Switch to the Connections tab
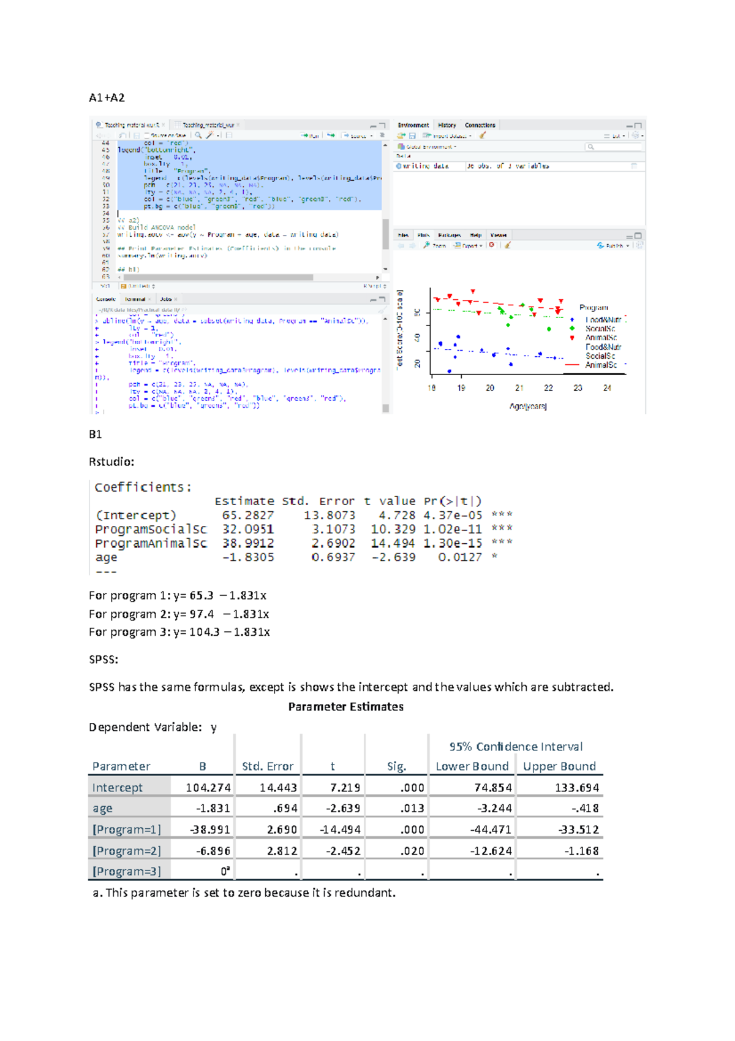This screenshot has width=735, height=1041. tap(480, 125)
